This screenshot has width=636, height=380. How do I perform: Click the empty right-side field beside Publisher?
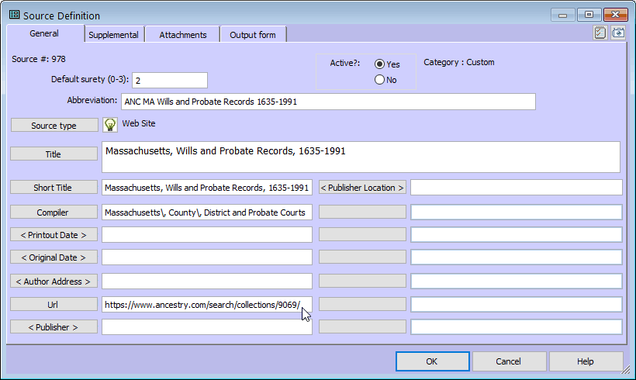pyautogui.click(x=517, y=326)
